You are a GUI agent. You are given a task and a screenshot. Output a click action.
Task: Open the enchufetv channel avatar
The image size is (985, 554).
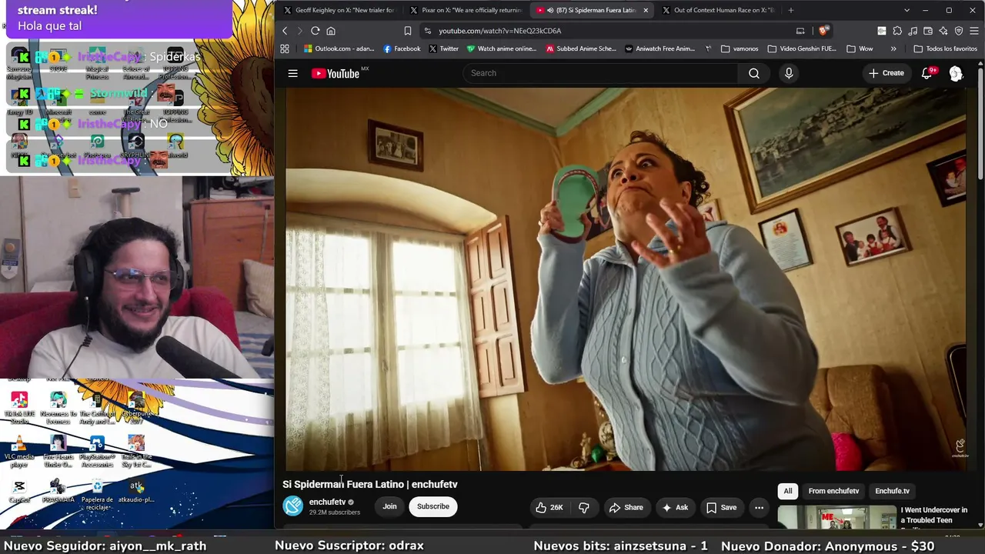coord(292,506)
